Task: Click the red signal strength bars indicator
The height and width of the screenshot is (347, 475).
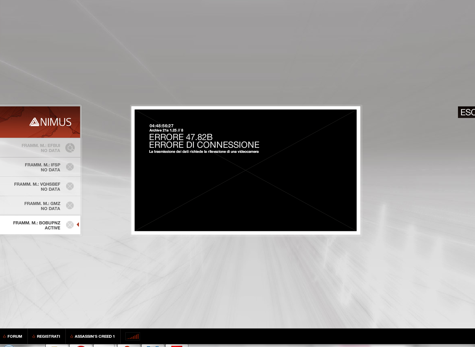Action: point(132,336)
